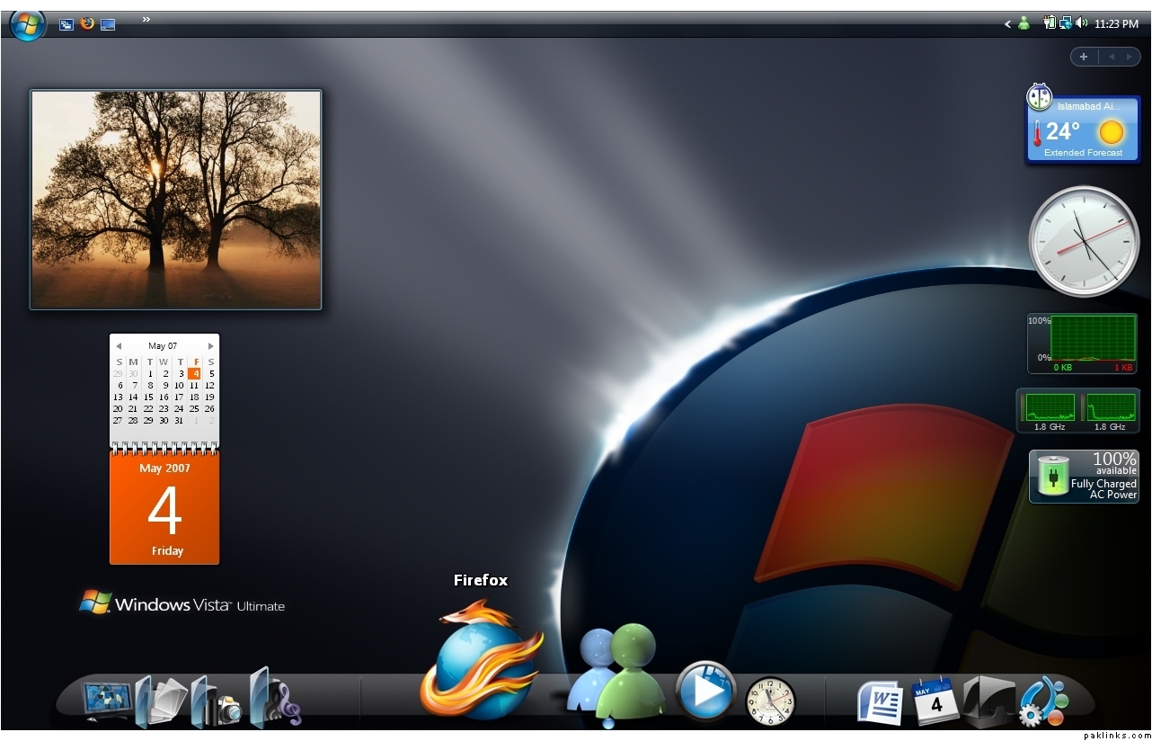Go to previous month in calendar gadget
This screenshot has height=741, width=1152.
click(118, 346)
